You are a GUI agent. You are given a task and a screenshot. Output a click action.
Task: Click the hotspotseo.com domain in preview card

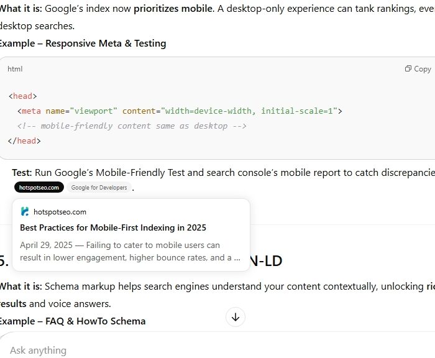[x=60, y=212]
